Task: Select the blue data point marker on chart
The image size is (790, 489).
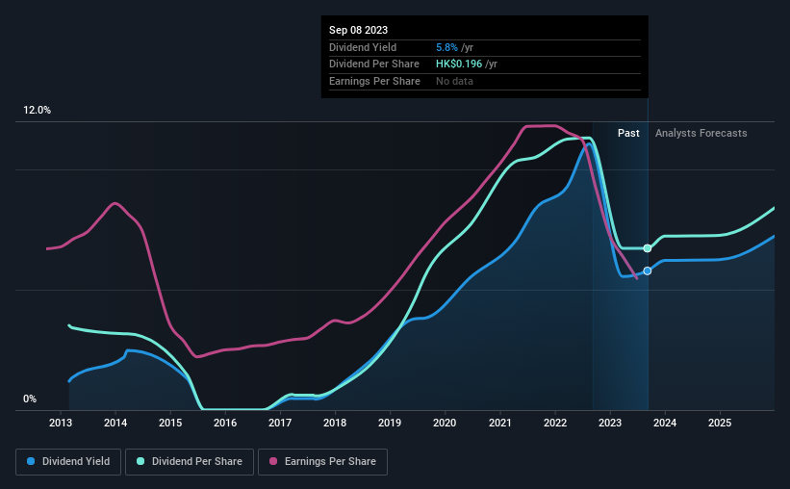Action: tap(648, 270)
